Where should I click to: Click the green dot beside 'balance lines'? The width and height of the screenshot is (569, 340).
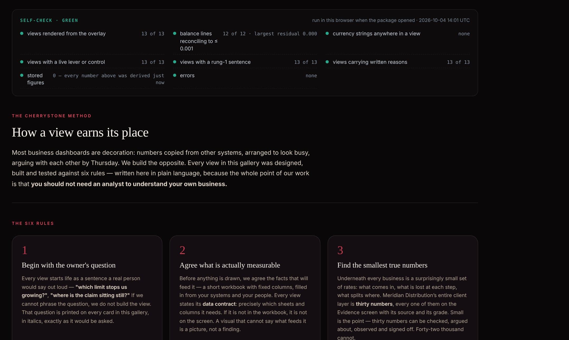[x=175, y=33]
